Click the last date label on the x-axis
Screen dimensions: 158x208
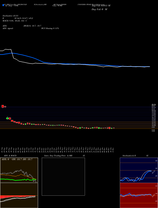[114, 150]
